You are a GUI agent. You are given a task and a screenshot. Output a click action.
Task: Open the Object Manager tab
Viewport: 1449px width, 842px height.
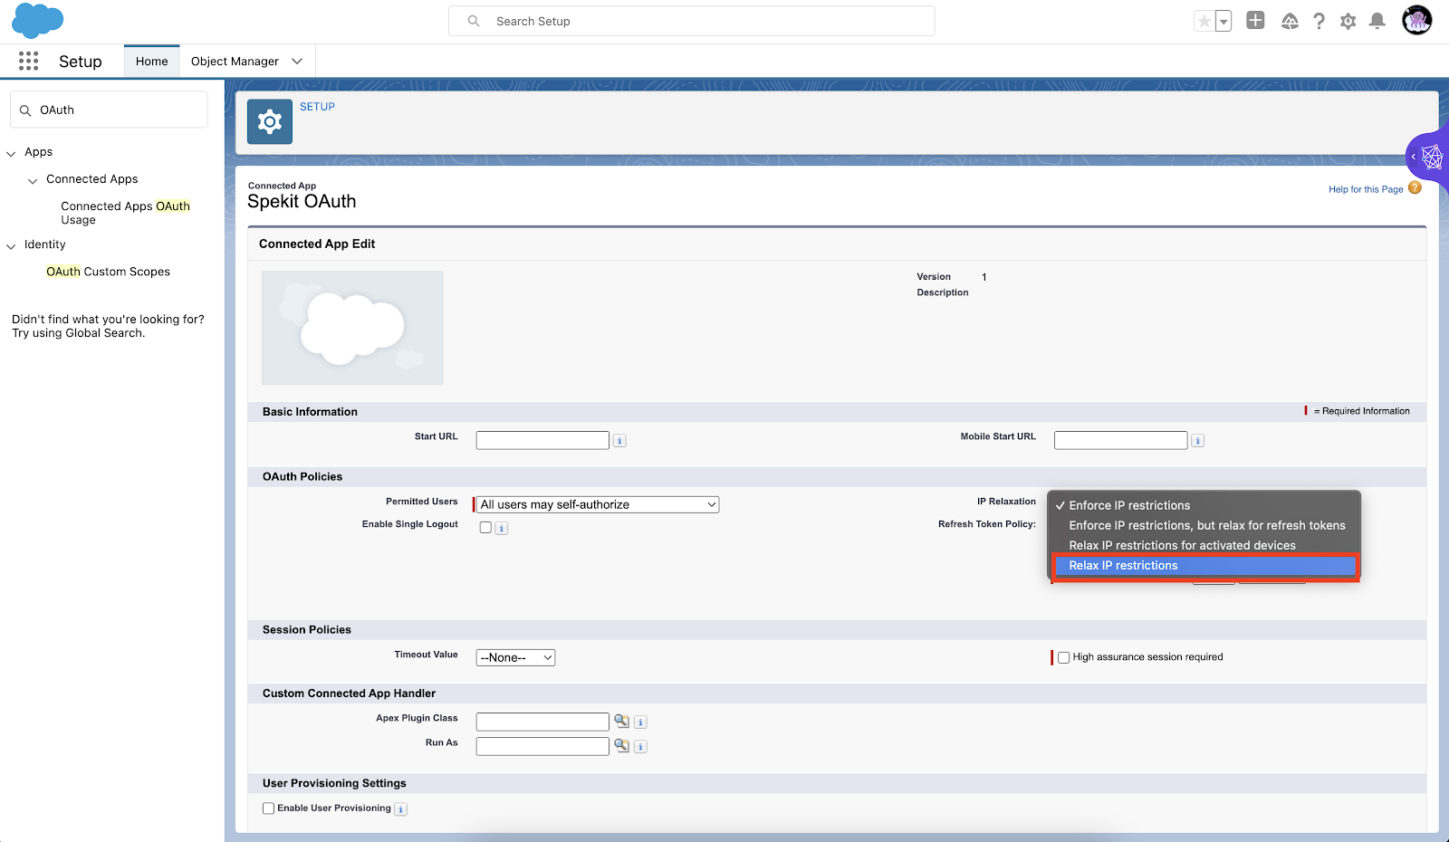(235, 62)
